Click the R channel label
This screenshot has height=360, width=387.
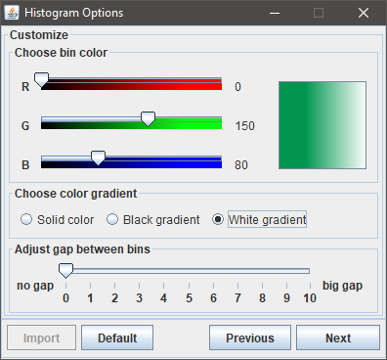pyautogui.click(x=25, y=87)
